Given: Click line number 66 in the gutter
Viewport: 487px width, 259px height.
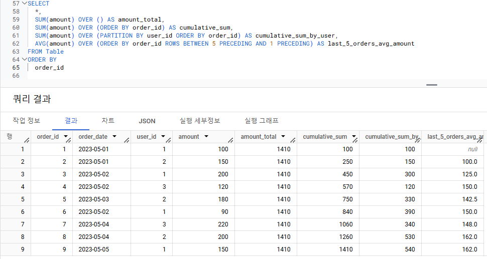Looking at the screenshot, I should 16,76.
